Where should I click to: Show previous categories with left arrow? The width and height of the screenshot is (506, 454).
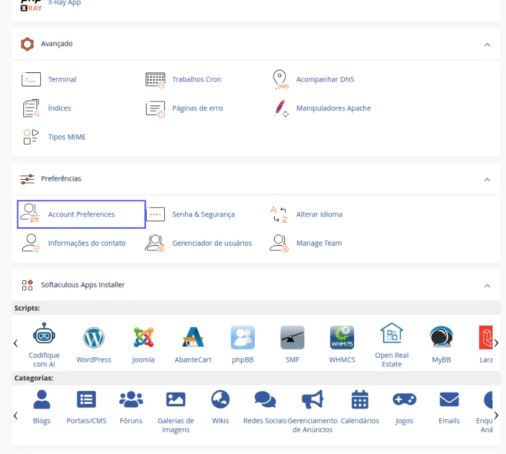pyautogui.click(x=16, y=415)
